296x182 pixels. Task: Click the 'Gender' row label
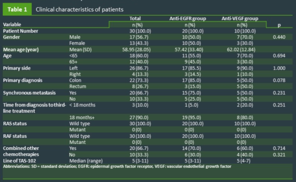click(x=12, y=37)
